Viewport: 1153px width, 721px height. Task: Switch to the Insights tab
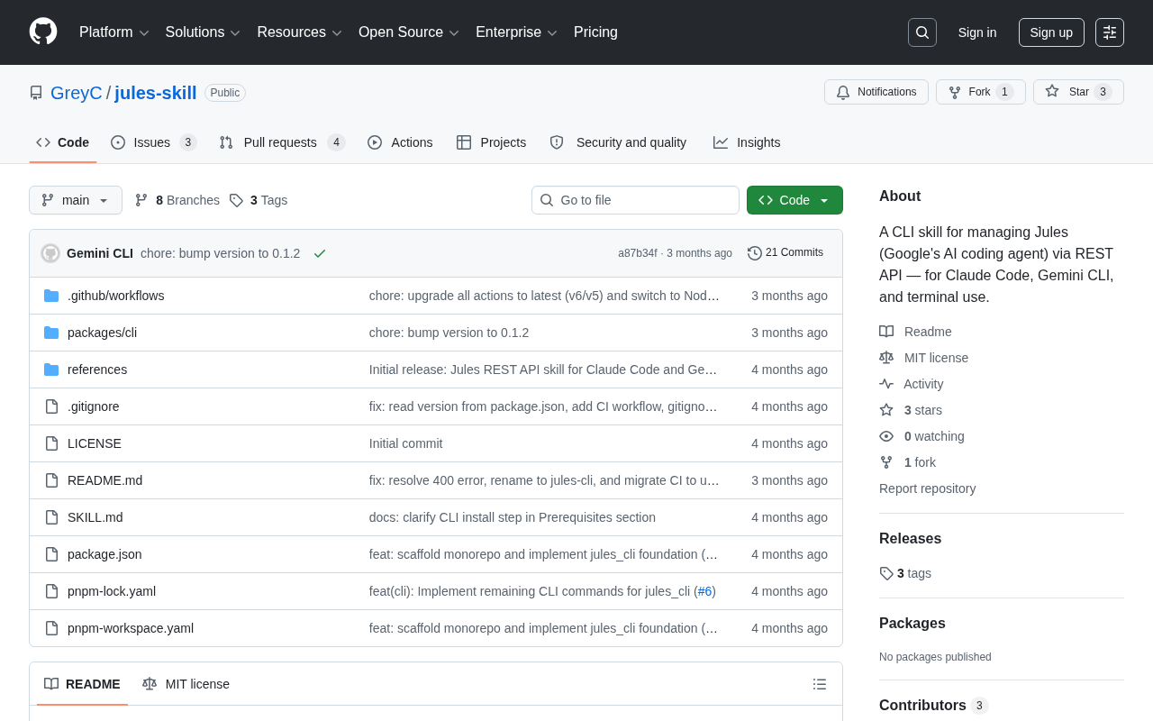747,142
